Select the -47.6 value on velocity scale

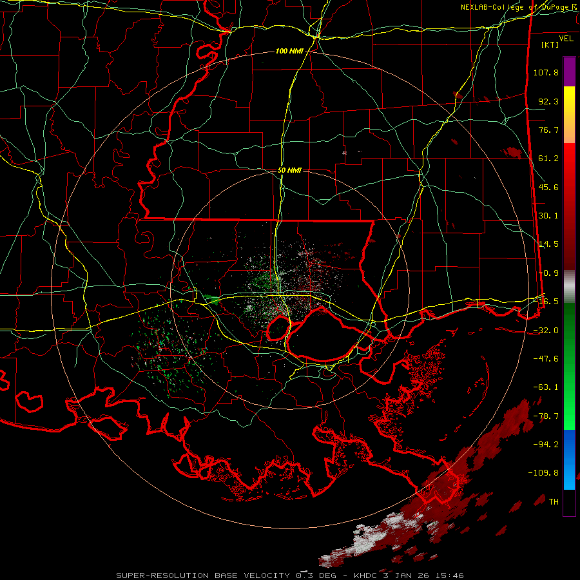click(546, 359)
